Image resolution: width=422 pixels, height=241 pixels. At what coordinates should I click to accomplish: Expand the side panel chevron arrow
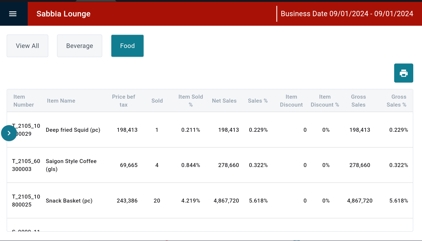(x=9, y=133)
